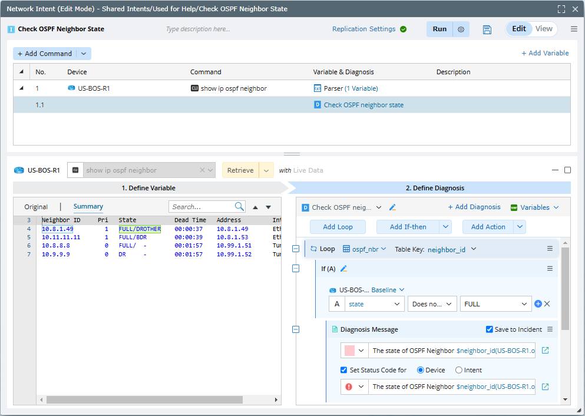Screen dimensions: 585x416
Task: Toggle Save to Incident checkbox
Action: (x=490, y=329)
